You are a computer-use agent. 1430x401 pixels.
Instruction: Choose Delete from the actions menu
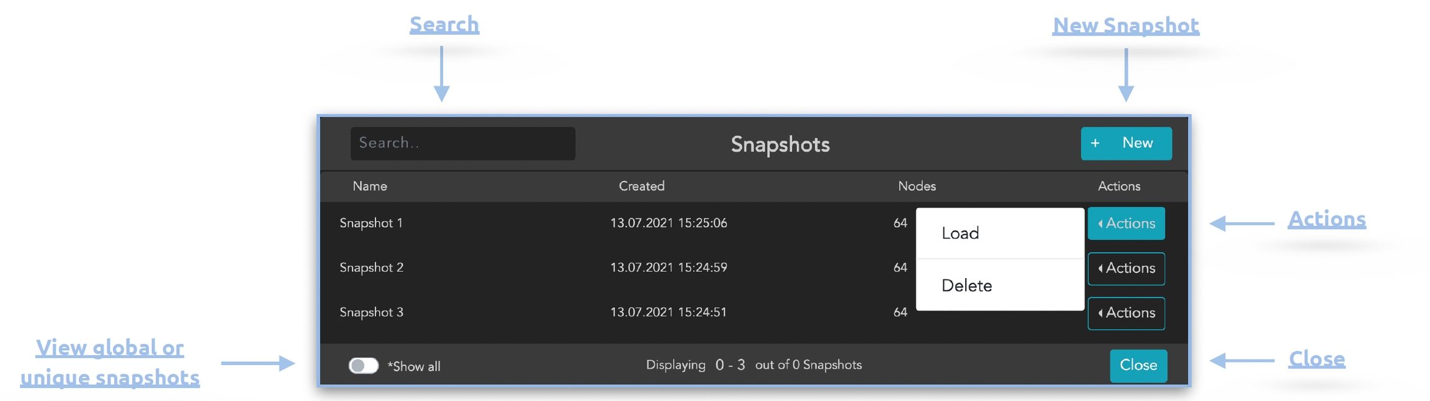[x=966, y=286]
